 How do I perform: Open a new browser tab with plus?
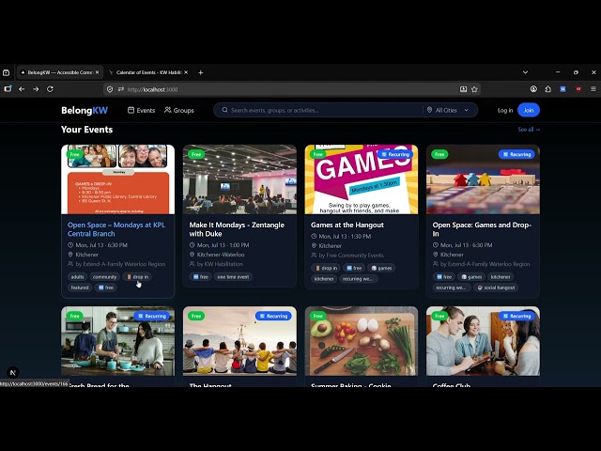[200, 72]
